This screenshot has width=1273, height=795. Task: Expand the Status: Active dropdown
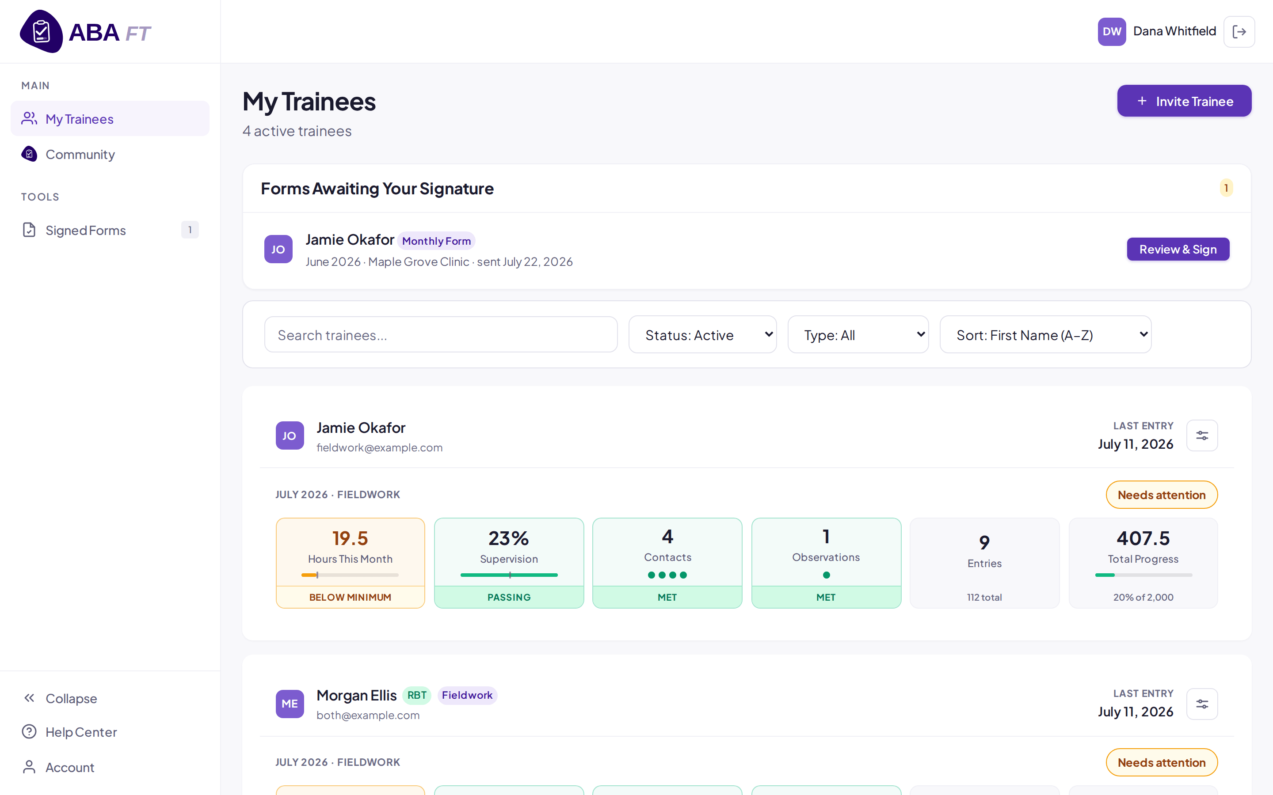point(702,334)
